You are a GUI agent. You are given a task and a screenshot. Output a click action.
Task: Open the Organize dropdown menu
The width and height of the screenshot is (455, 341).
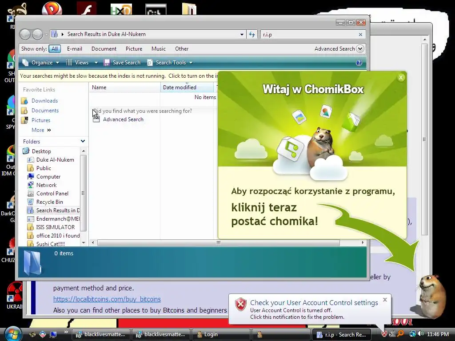(57, 63)
